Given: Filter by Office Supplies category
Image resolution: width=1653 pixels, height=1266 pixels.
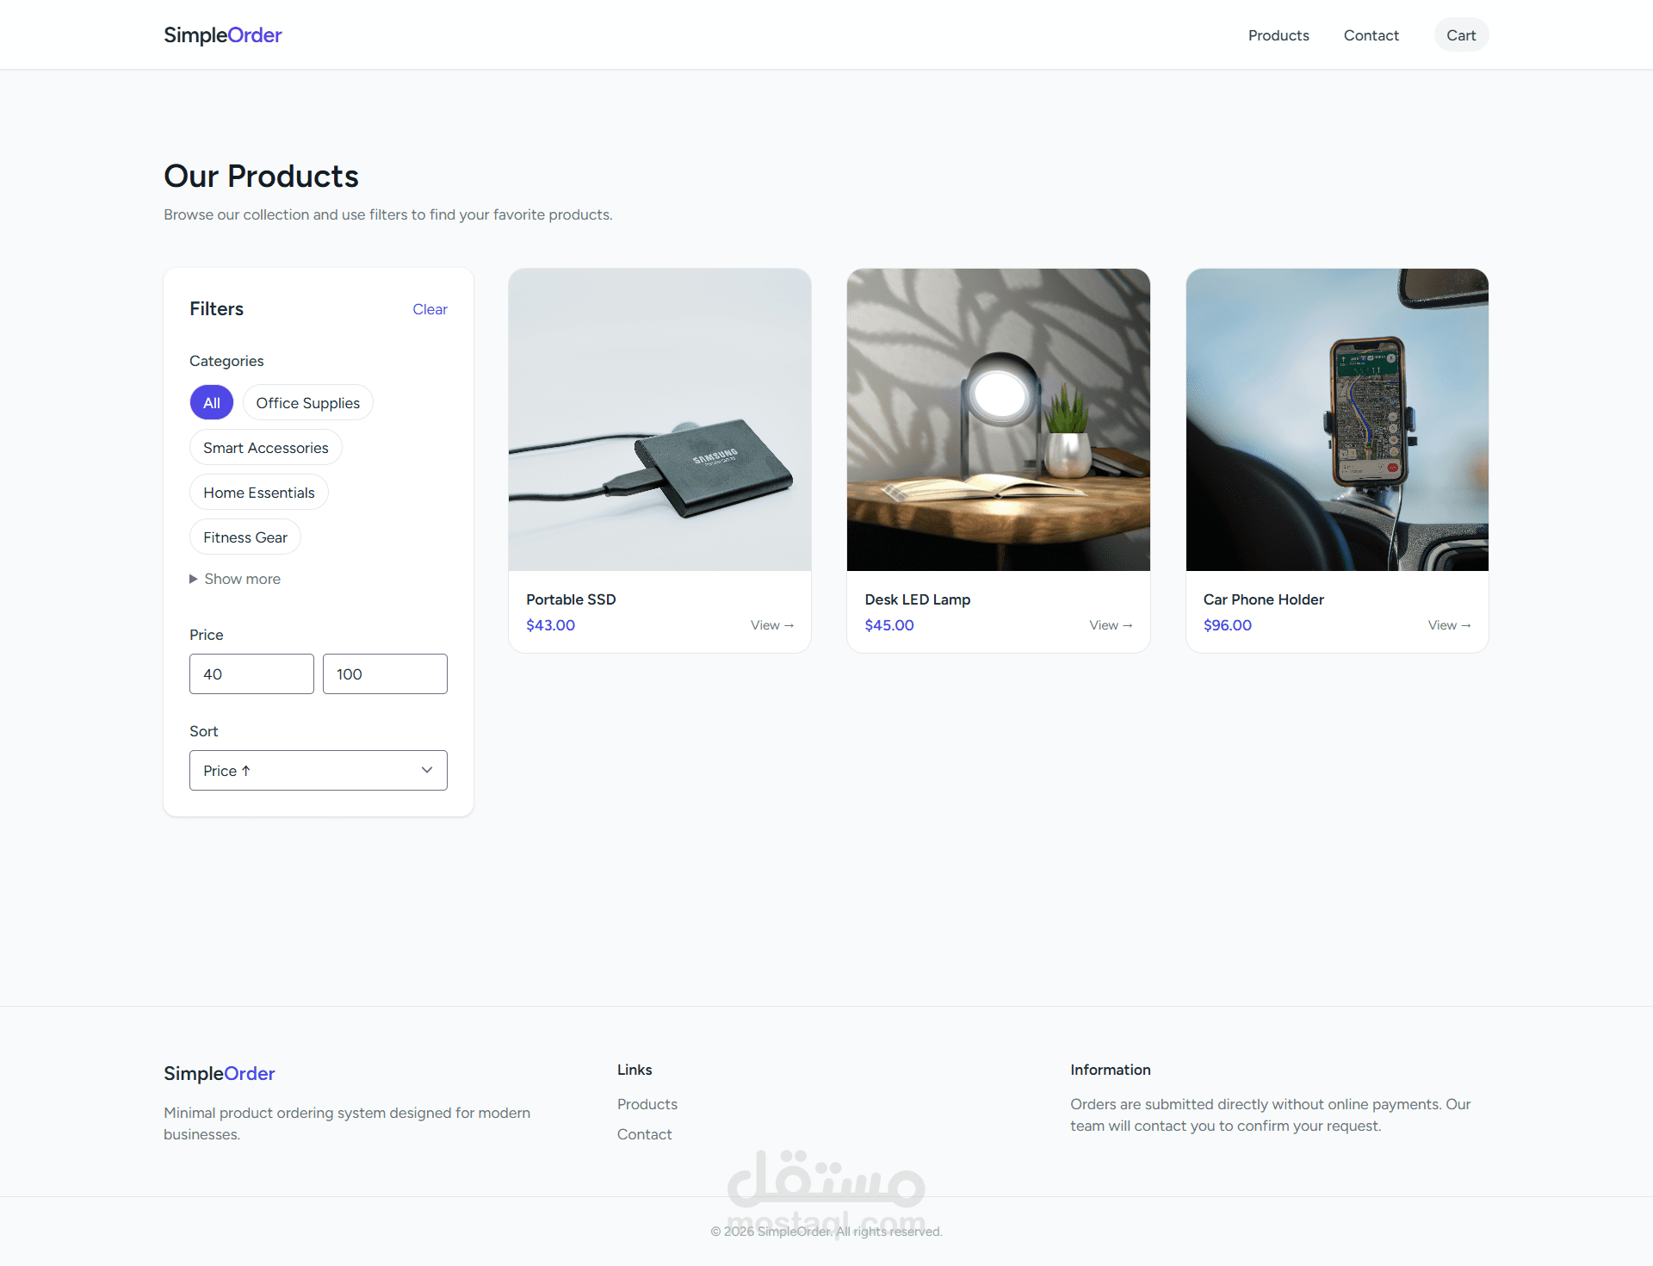Looking at the screenshot, I should point(307,403).
